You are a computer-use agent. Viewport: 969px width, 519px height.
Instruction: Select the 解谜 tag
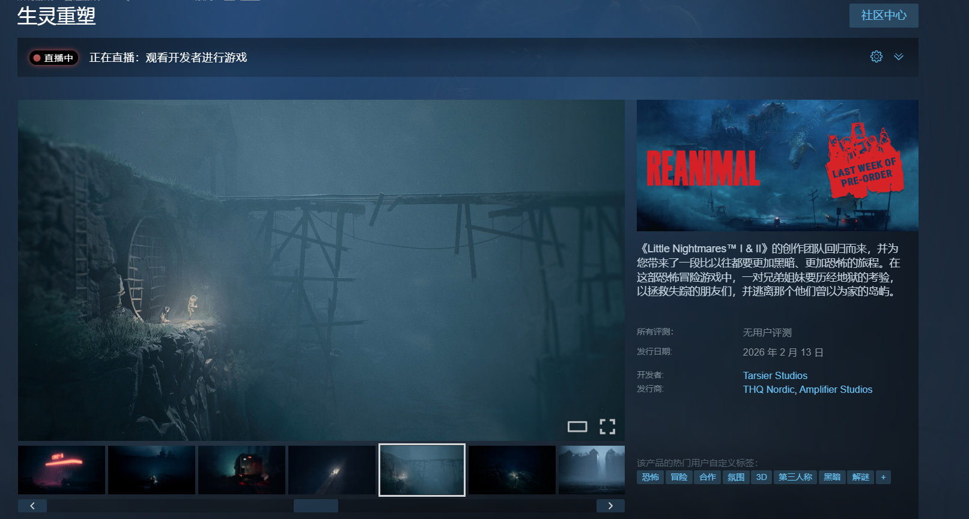[x=861, y=477]
